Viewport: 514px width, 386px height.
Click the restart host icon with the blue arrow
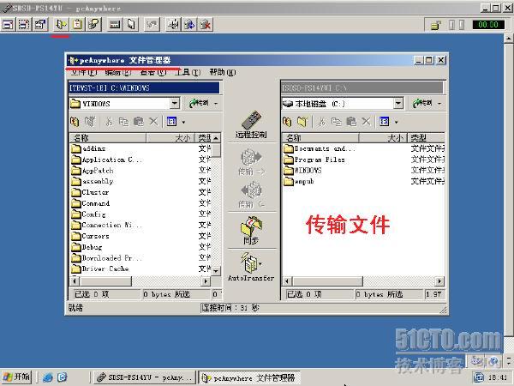point(189,25)
